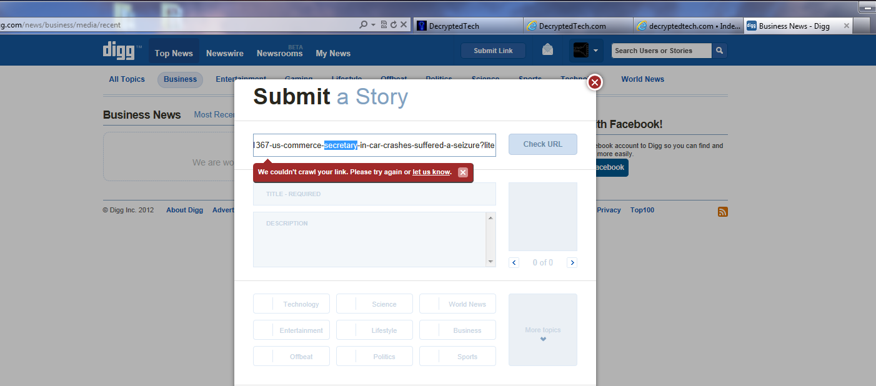Switch to decryptedtech.com Index tab
Image resolution: width=876 pixels, height=386 pixels.
coord(689,26)
